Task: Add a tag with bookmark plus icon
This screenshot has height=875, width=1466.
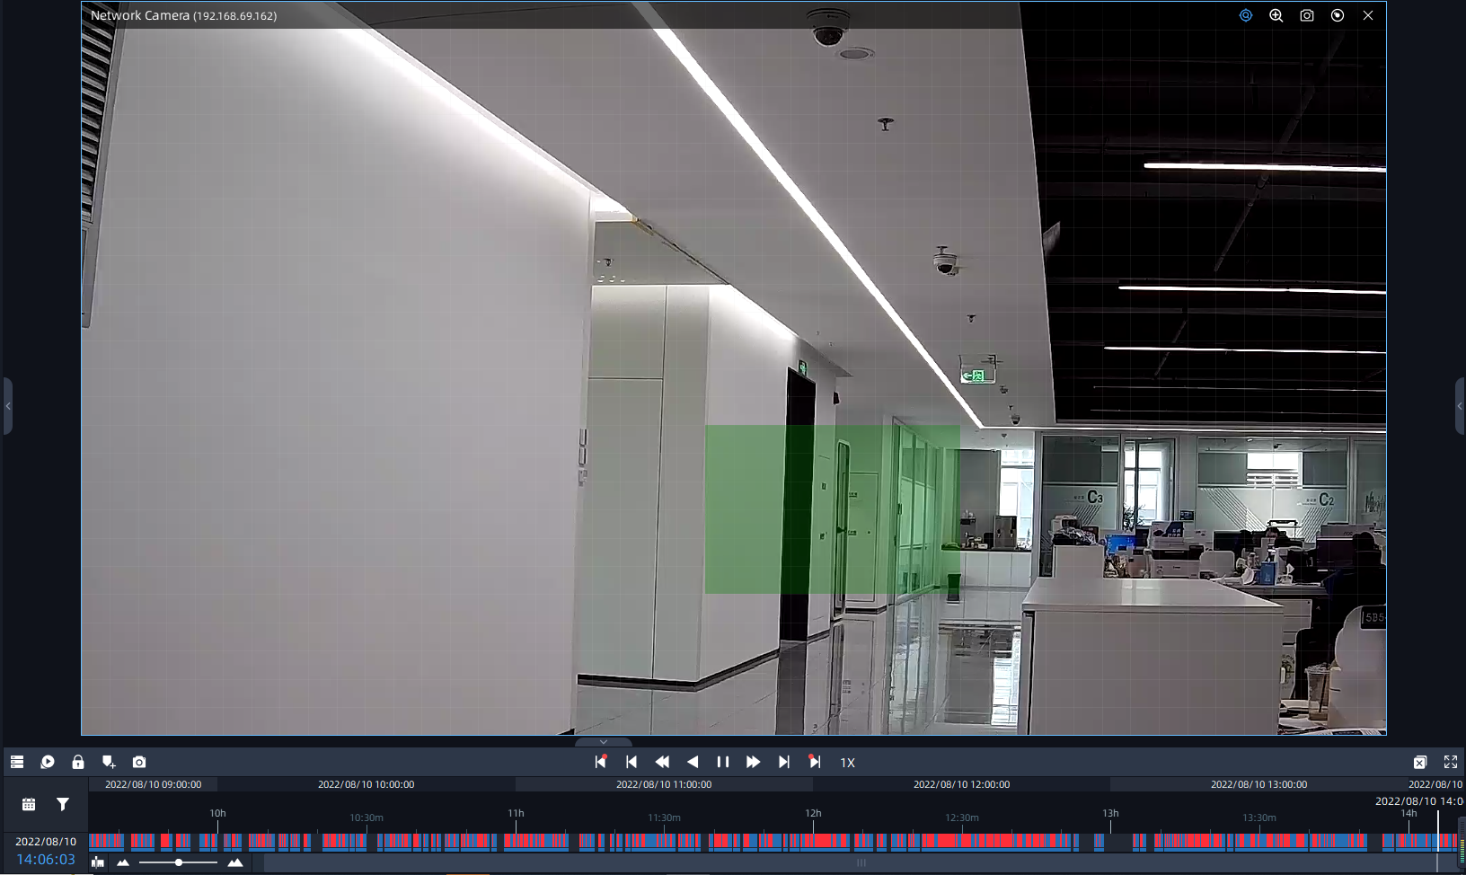Action: coord(109,762)
